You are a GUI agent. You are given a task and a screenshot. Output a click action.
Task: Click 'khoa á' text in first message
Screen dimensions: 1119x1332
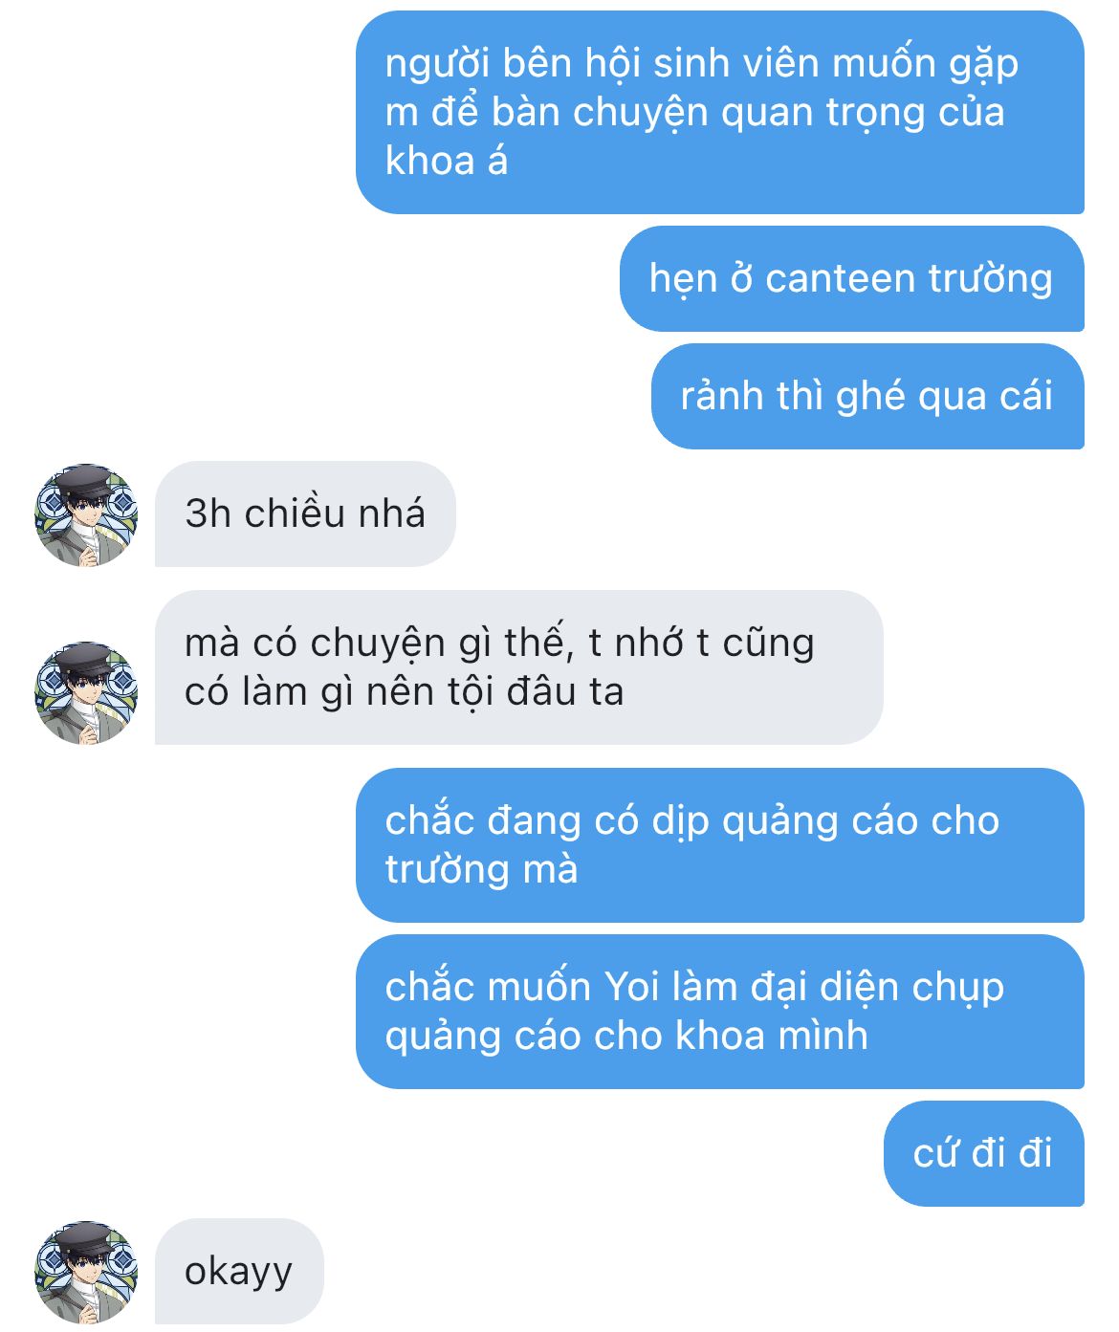click(446, 161)
